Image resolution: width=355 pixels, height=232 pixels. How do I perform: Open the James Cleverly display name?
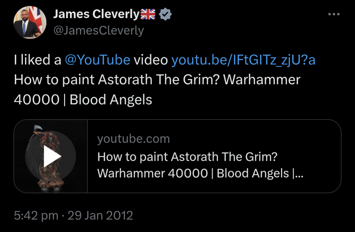[96, 14]
